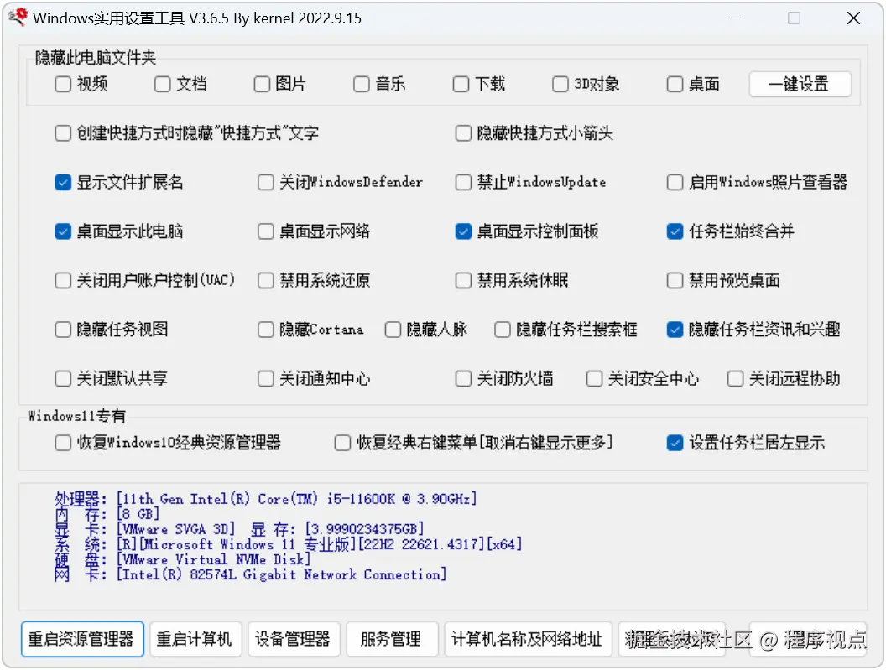Tick 禁用系统还原 checkbox
Image resolution: width=886 pixels, height=670 pixels.
[x=265, y=281]
